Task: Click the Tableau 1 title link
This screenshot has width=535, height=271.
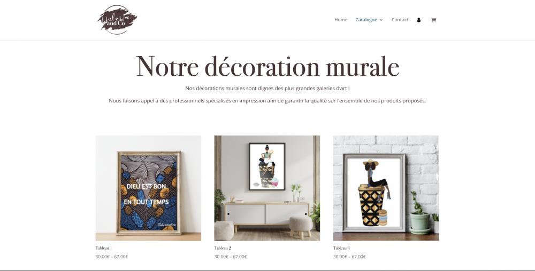Action: click(x=104, y=248)
